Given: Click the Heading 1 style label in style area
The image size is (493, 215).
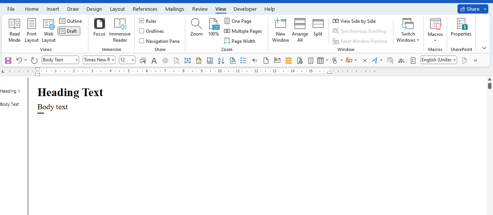Looking at the screenshot, I should click(10, 91).
